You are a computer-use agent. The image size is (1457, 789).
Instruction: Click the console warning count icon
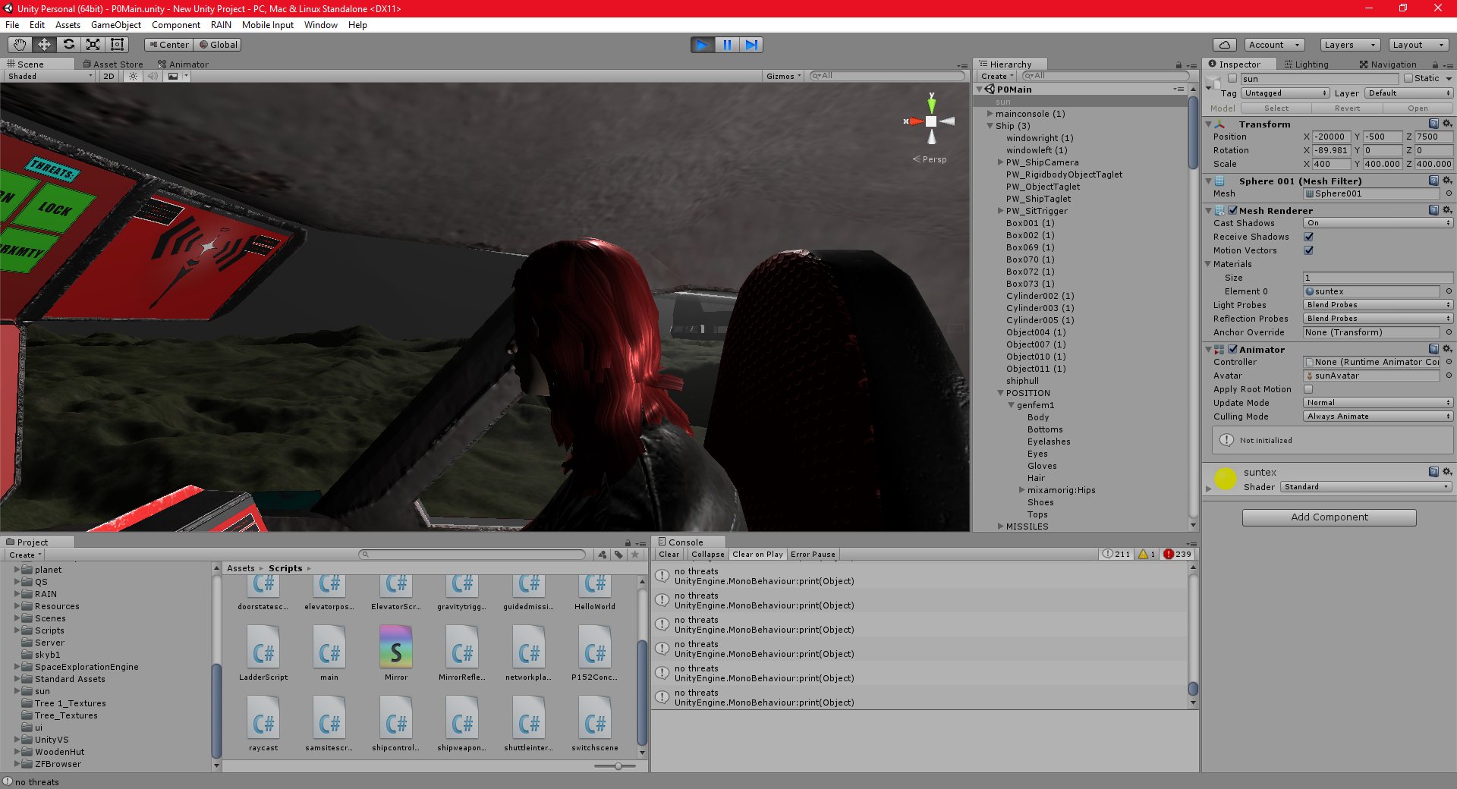pos(1147,554)
